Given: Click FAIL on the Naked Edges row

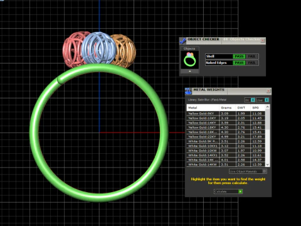Looking at the screenshot, I should tap(251, 63).
